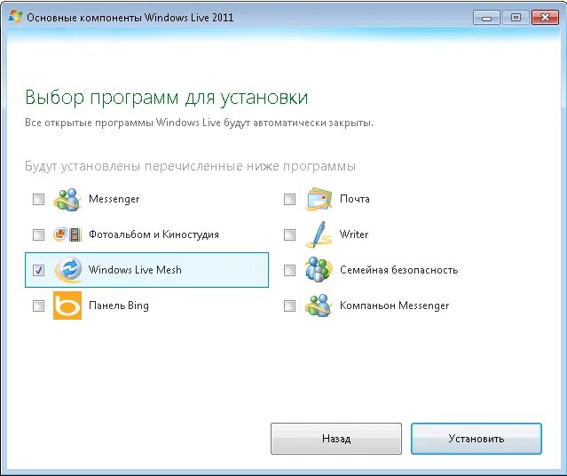Click the Почта label
The image size is (567, 476).
pyautogui.click(x=354, y=199)
